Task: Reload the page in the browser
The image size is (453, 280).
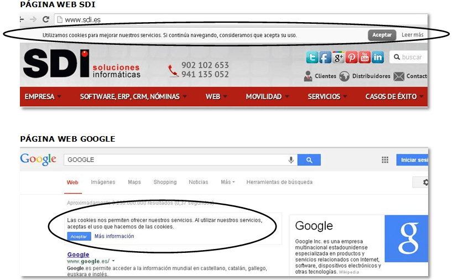Action: [46, 19]
